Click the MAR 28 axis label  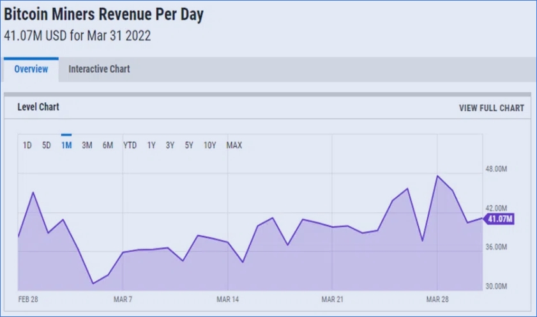point(437,300)
